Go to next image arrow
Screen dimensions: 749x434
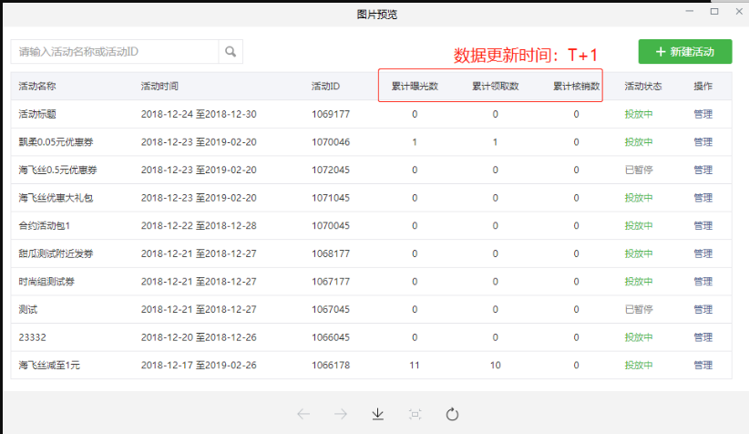341,414
